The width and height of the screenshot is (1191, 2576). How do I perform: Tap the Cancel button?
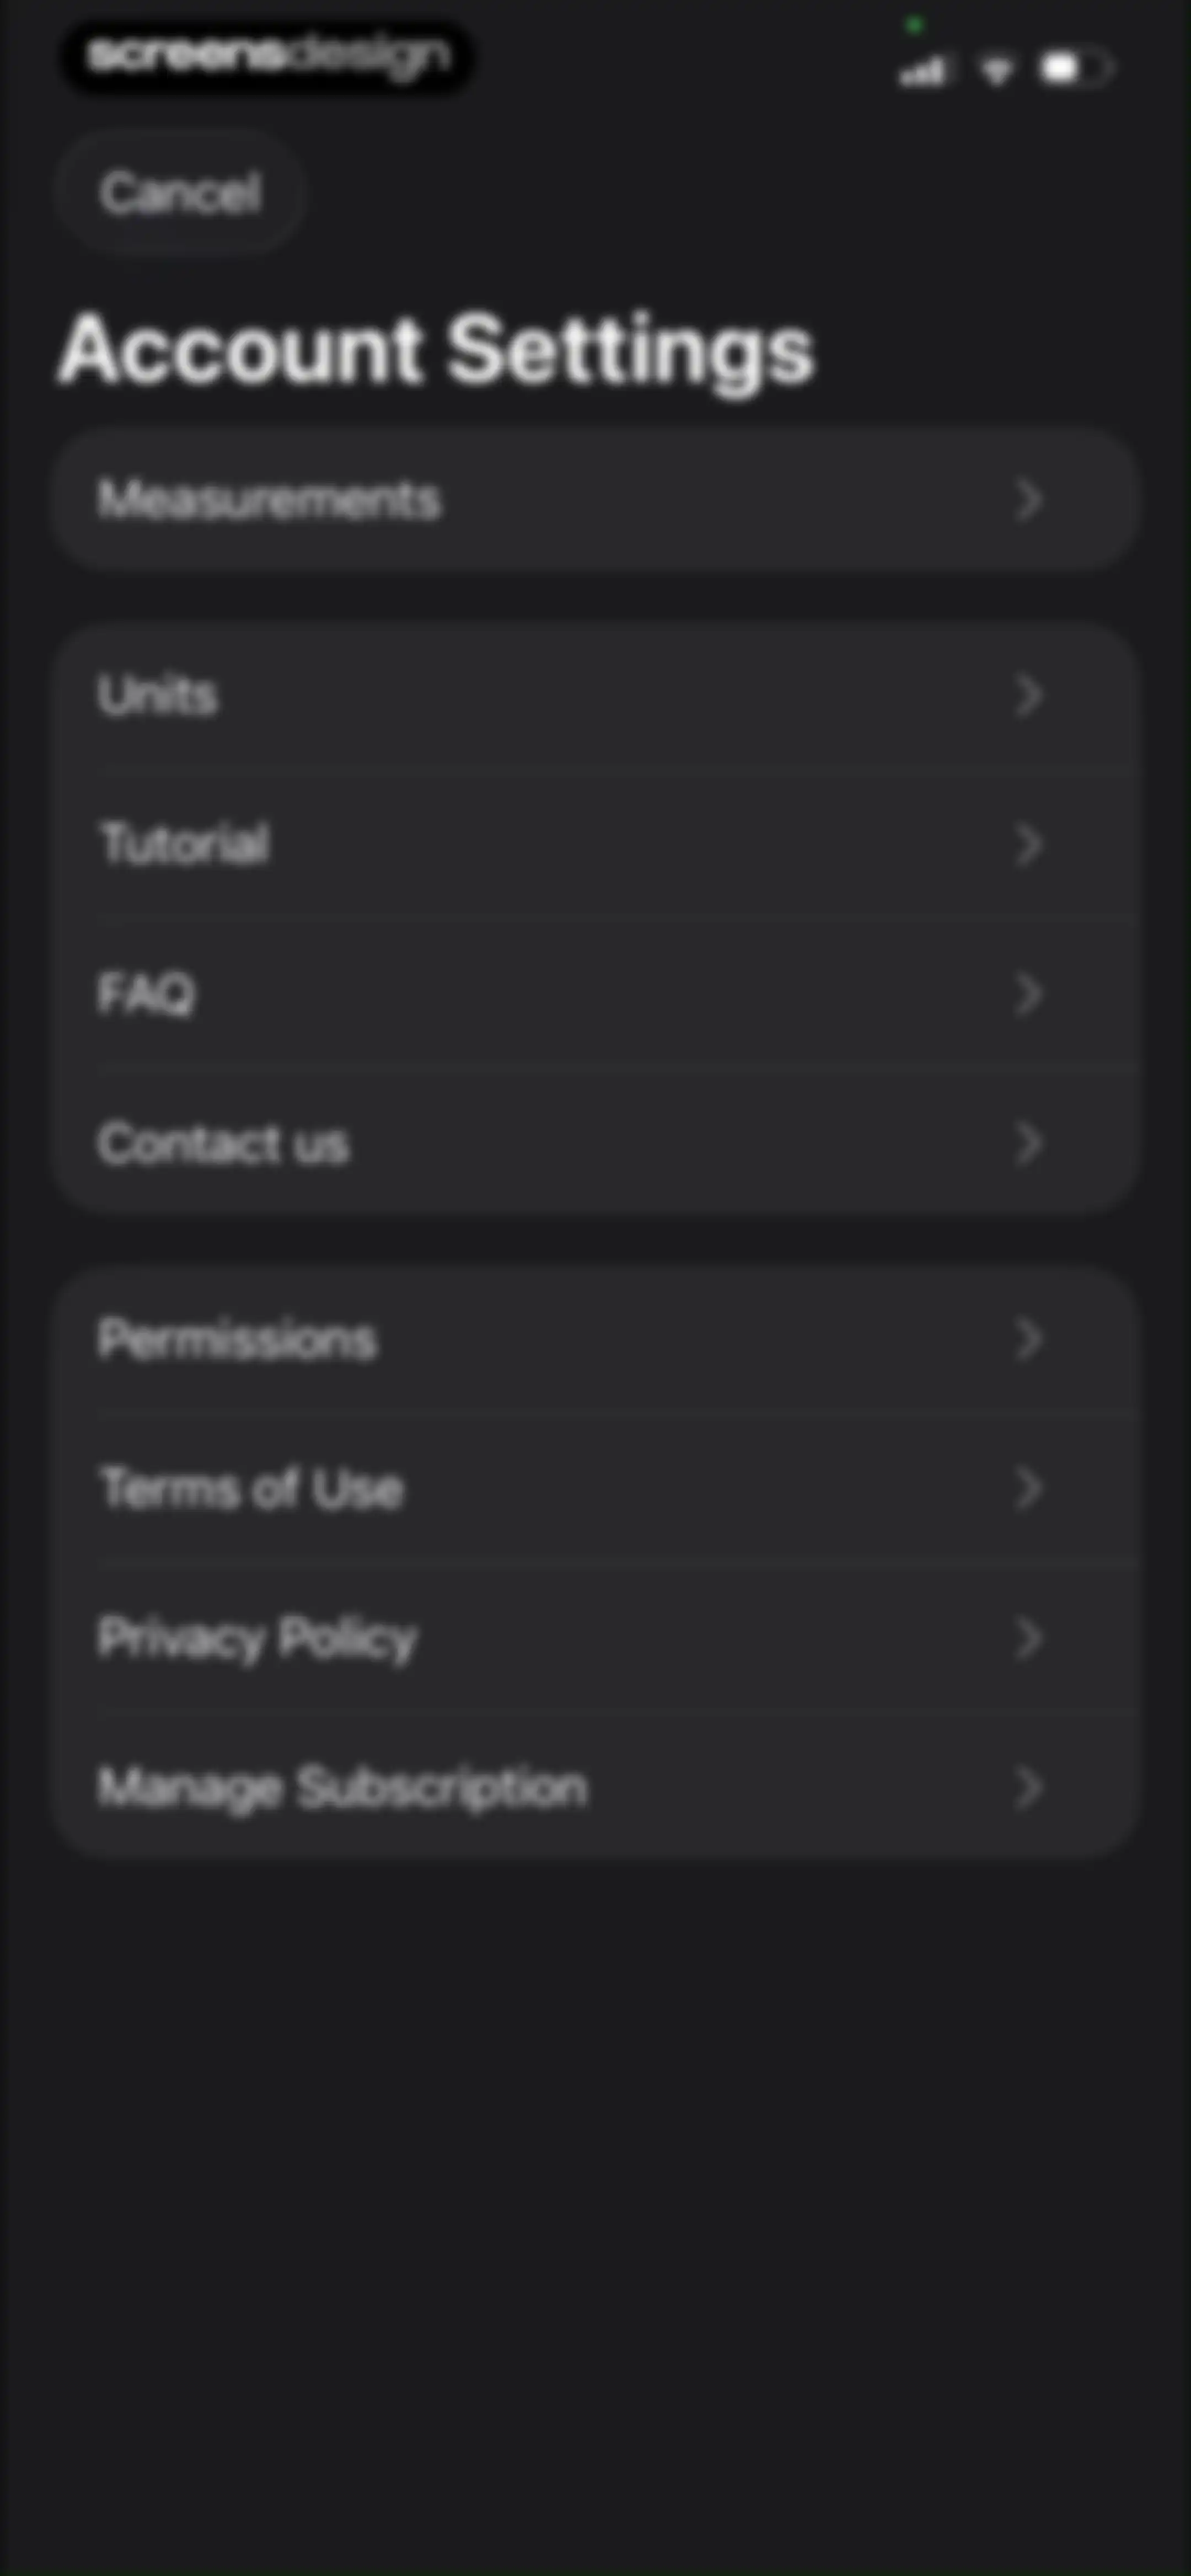pos(180,192)
